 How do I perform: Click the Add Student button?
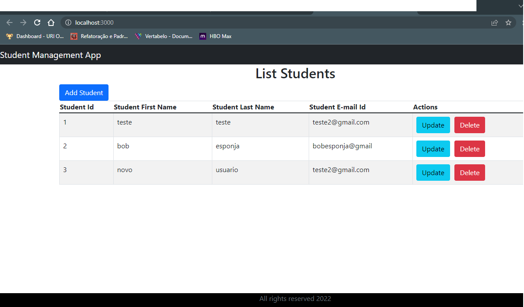pos(84,93)
